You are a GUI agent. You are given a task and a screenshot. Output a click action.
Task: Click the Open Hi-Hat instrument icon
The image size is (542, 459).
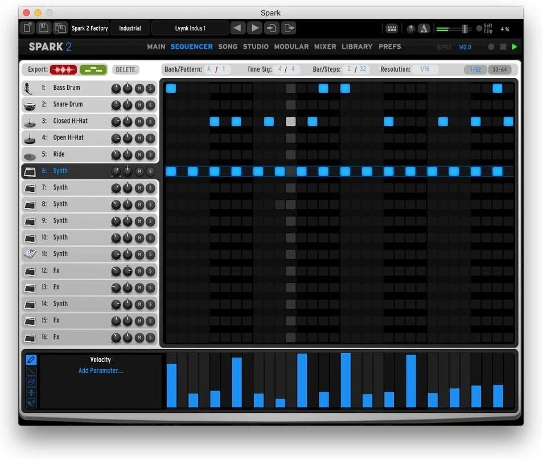[30, 138]
